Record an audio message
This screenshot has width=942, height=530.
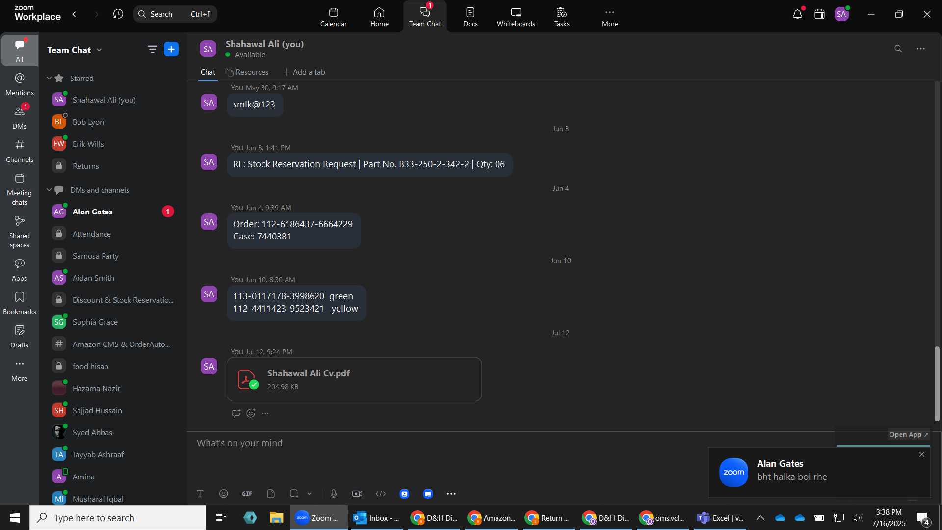(x=334, y=494)
